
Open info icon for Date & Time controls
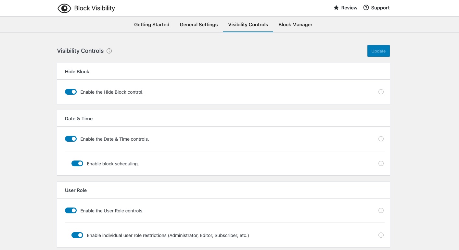click(381, 139)
